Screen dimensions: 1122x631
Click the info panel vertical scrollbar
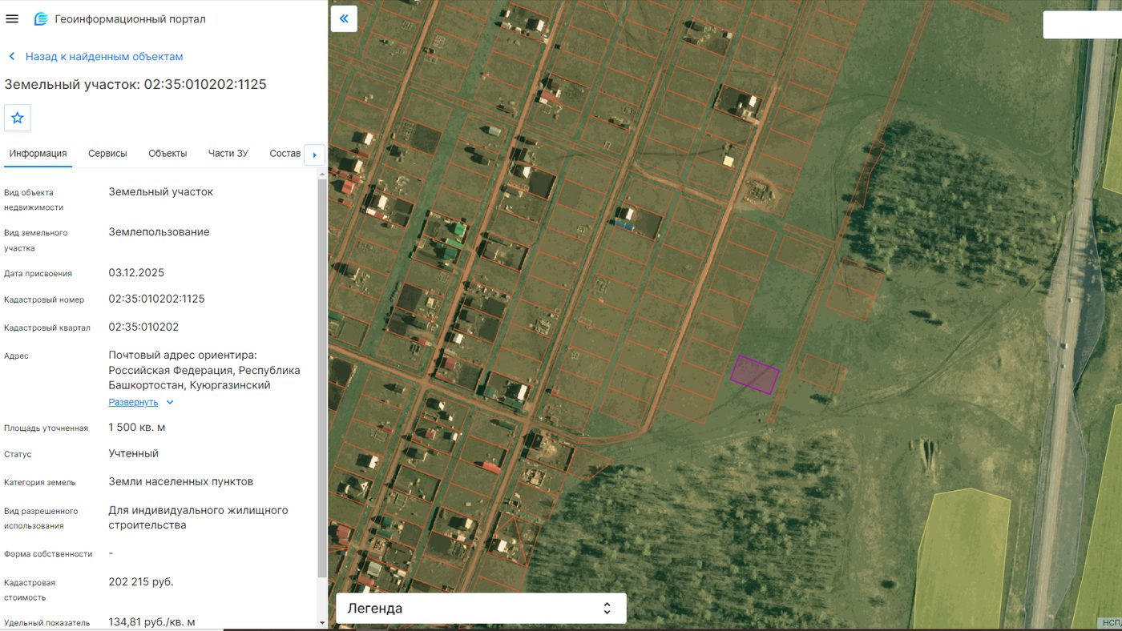pyautogui.click(x=322, y=378)
